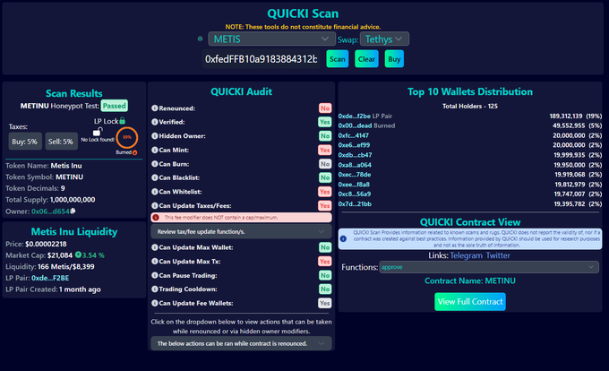609x371 pixels.
Task: Open the Functions dropdown showing approve
Action: coord(489,267)
